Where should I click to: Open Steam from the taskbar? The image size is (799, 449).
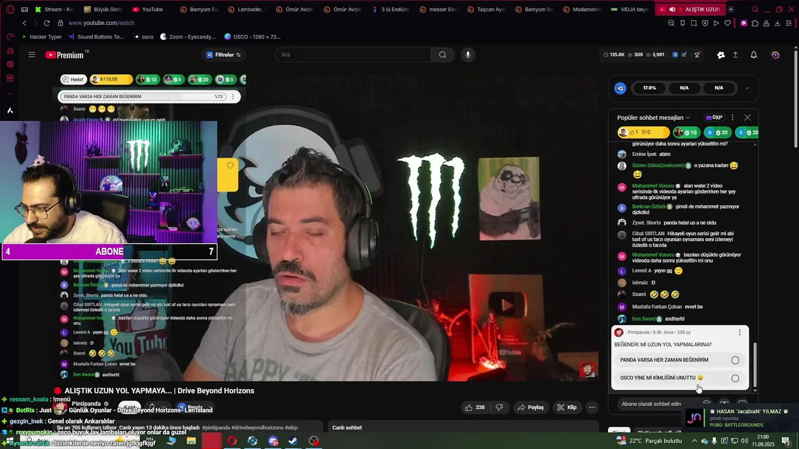293,441
